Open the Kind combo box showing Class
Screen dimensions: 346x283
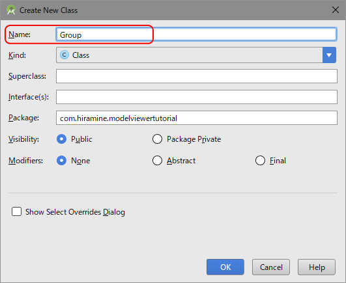click(196, 55)
